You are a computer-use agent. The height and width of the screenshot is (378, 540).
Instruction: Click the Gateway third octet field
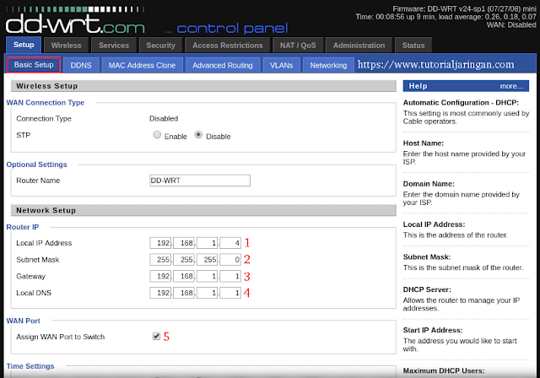[207, 276]
